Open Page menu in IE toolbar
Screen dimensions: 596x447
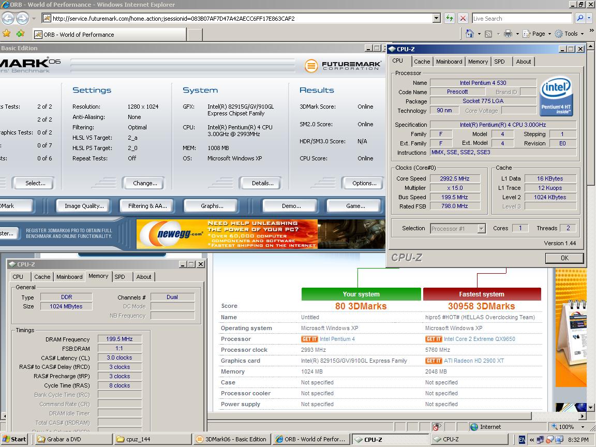click(537, 34)
